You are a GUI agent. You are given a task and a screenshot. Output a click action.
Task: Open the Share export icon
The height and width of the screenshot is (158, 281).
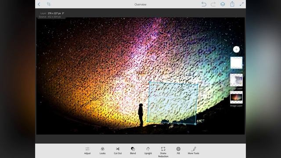(x=232, y=4)
